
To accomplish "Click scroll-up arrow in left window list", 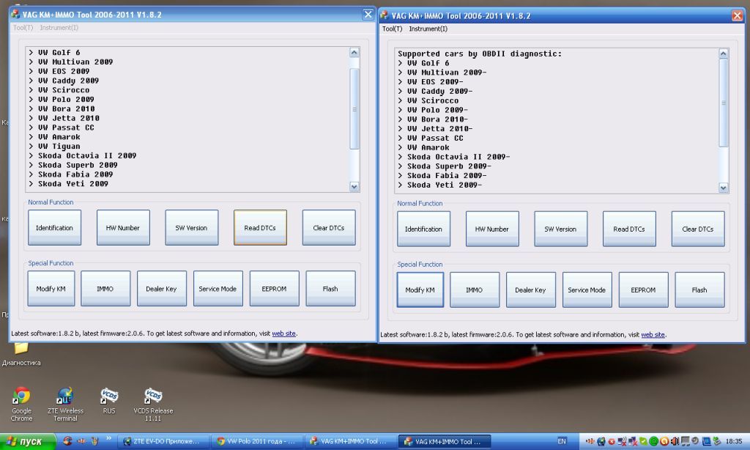I will point(354,52).
